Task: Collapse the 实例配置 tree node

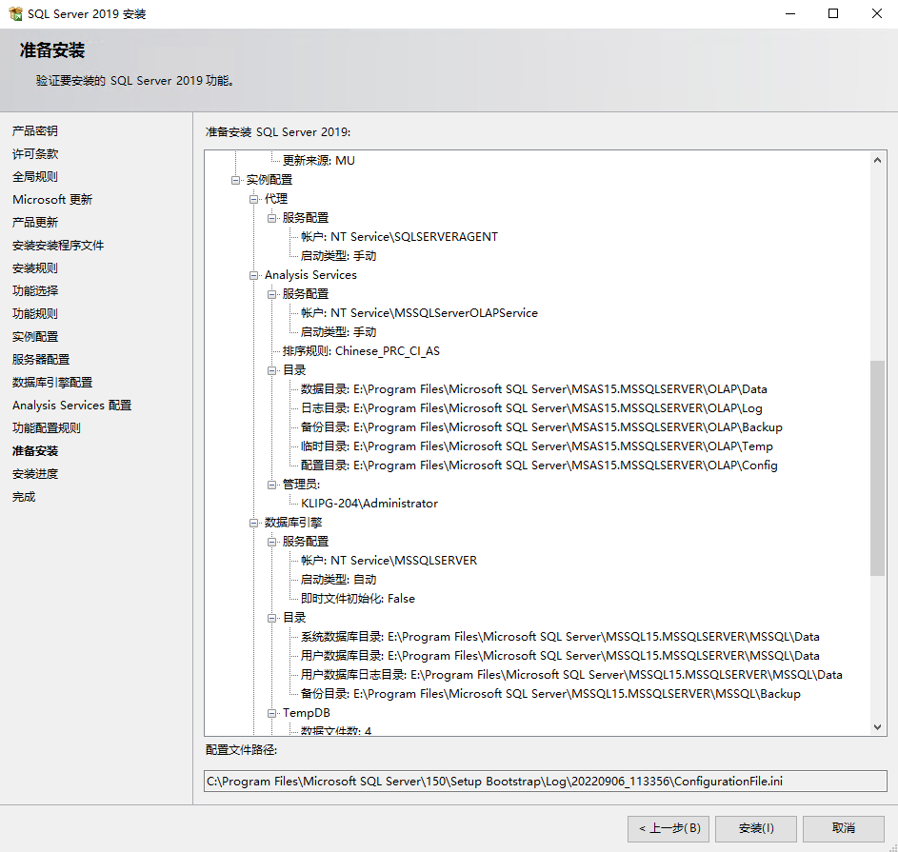Action: click(235, 180)
